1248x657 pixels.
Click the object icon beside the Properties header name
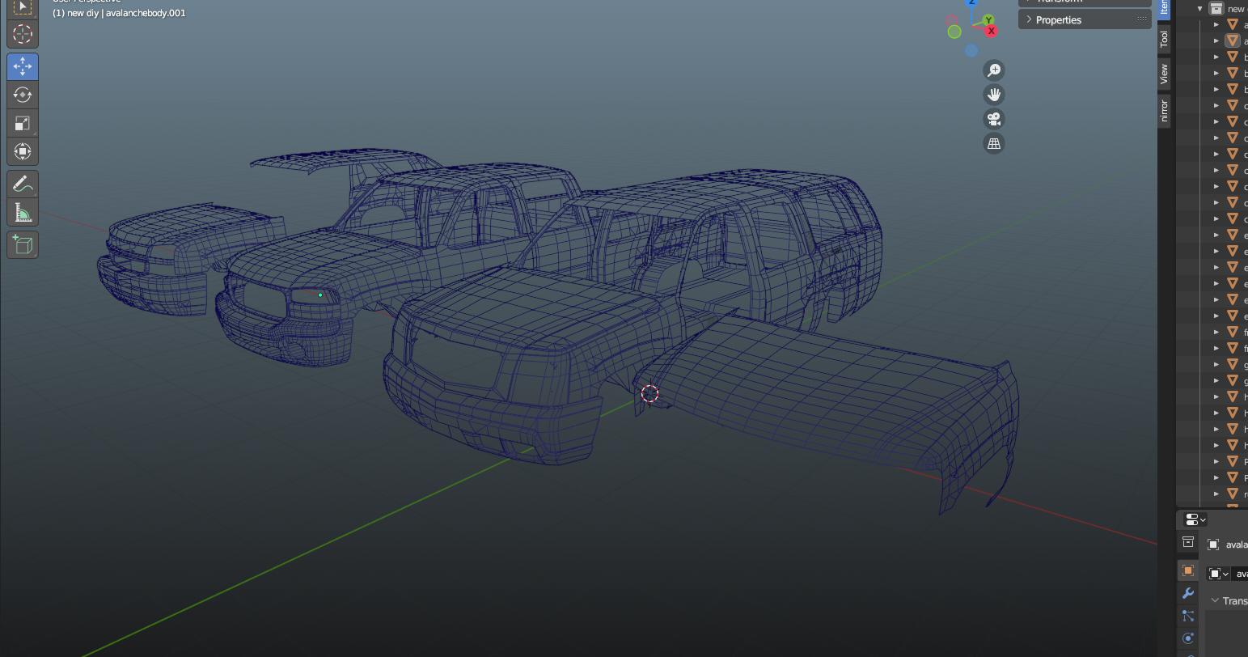1213,545
